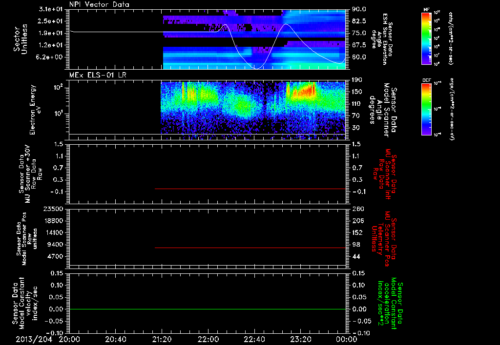Click the Electron Energy eV axis label

pyautogui.click(x=36, y=110)
